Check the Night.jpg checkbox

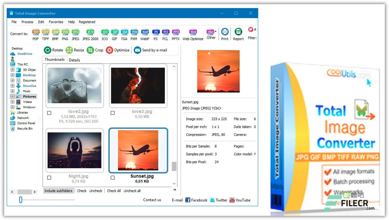tap(49, 178)
